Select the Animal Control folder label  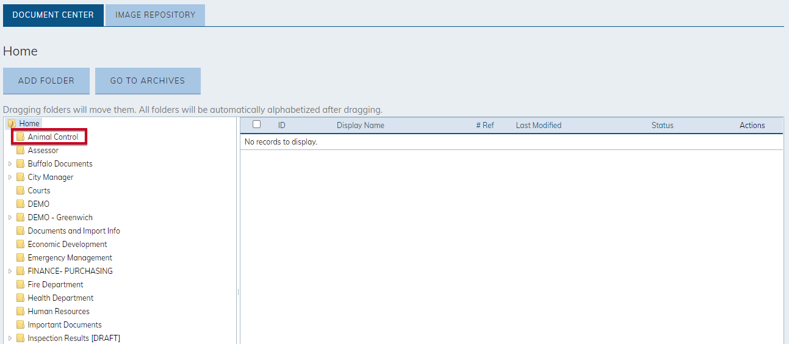(53, 137)
